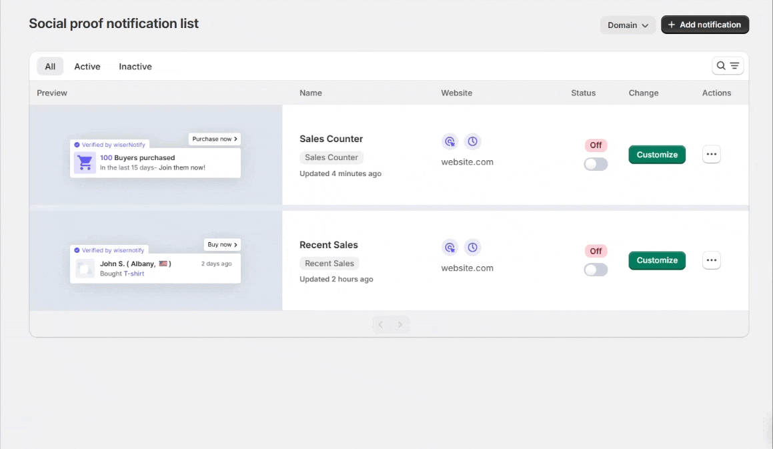
Task: Select the Recent Sales notification preview card
Action: 155,268
